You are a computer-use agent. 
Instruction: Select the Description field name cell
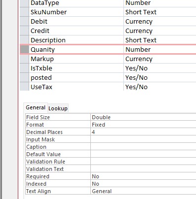click(76, 40)
